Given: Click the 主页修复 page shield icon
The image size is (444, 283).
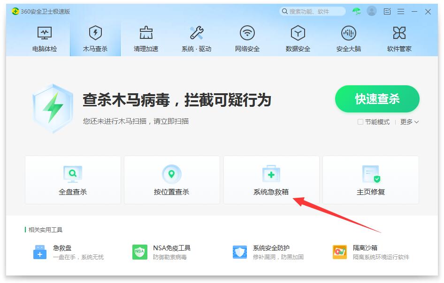Looking at the screenshot, I should pos(371,174).
